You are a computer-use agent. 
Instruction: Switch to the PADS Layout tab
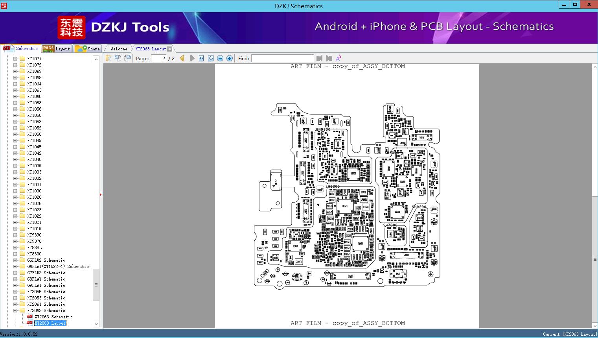(x=56, y=49)
